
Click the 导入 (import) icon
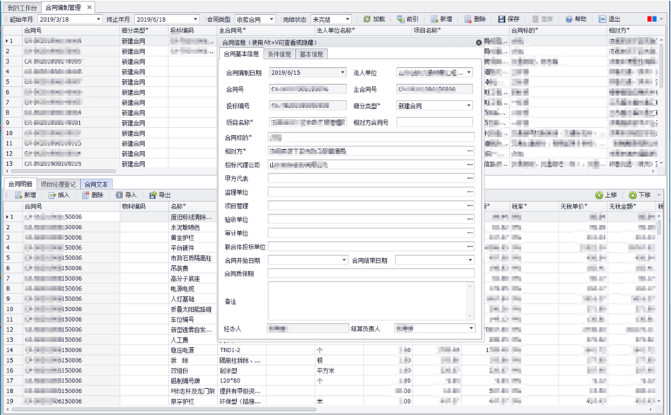pyautogui.click(x=119, y=195)
